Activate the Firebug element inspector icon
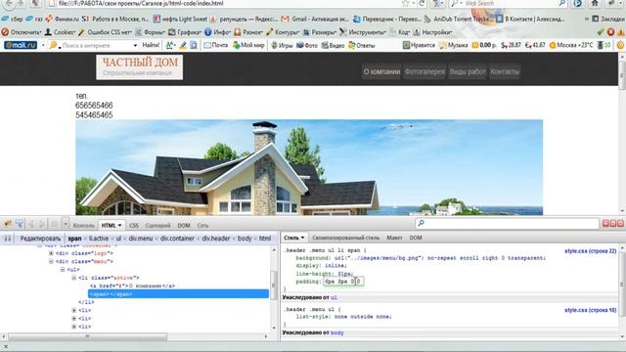The height and width of the screenshot is (352, 626). pos(19,224)
